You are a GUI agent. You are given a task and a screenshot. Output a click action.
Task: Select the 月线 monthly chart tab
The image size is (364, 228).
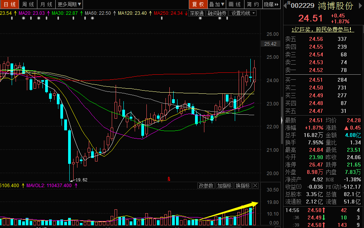coord(46,4)
